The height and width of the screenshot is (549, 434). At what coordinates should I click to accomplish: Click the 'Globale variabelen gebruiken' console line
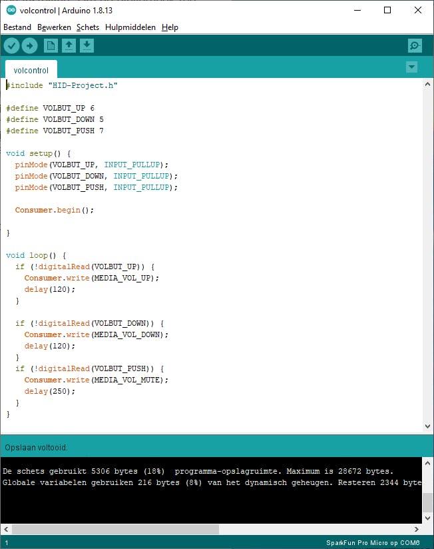point(212,482)
